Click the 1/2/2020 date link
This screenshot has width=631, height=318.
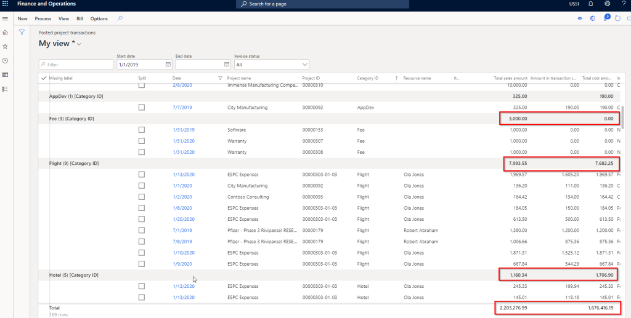(182, 197)
